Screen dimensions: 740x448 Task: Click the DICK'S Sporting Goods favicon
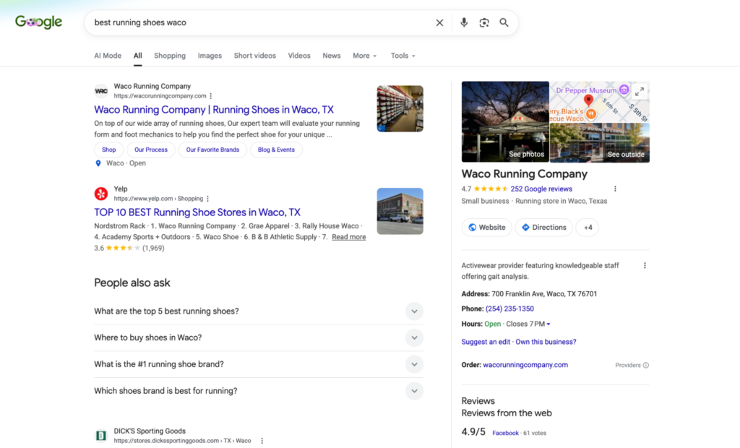(x=101, y=435)
